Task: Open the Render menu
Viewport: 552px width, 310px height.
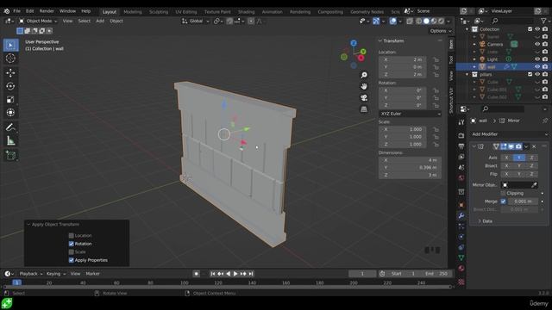Action: pyautogui.click(x=47, y=11)
